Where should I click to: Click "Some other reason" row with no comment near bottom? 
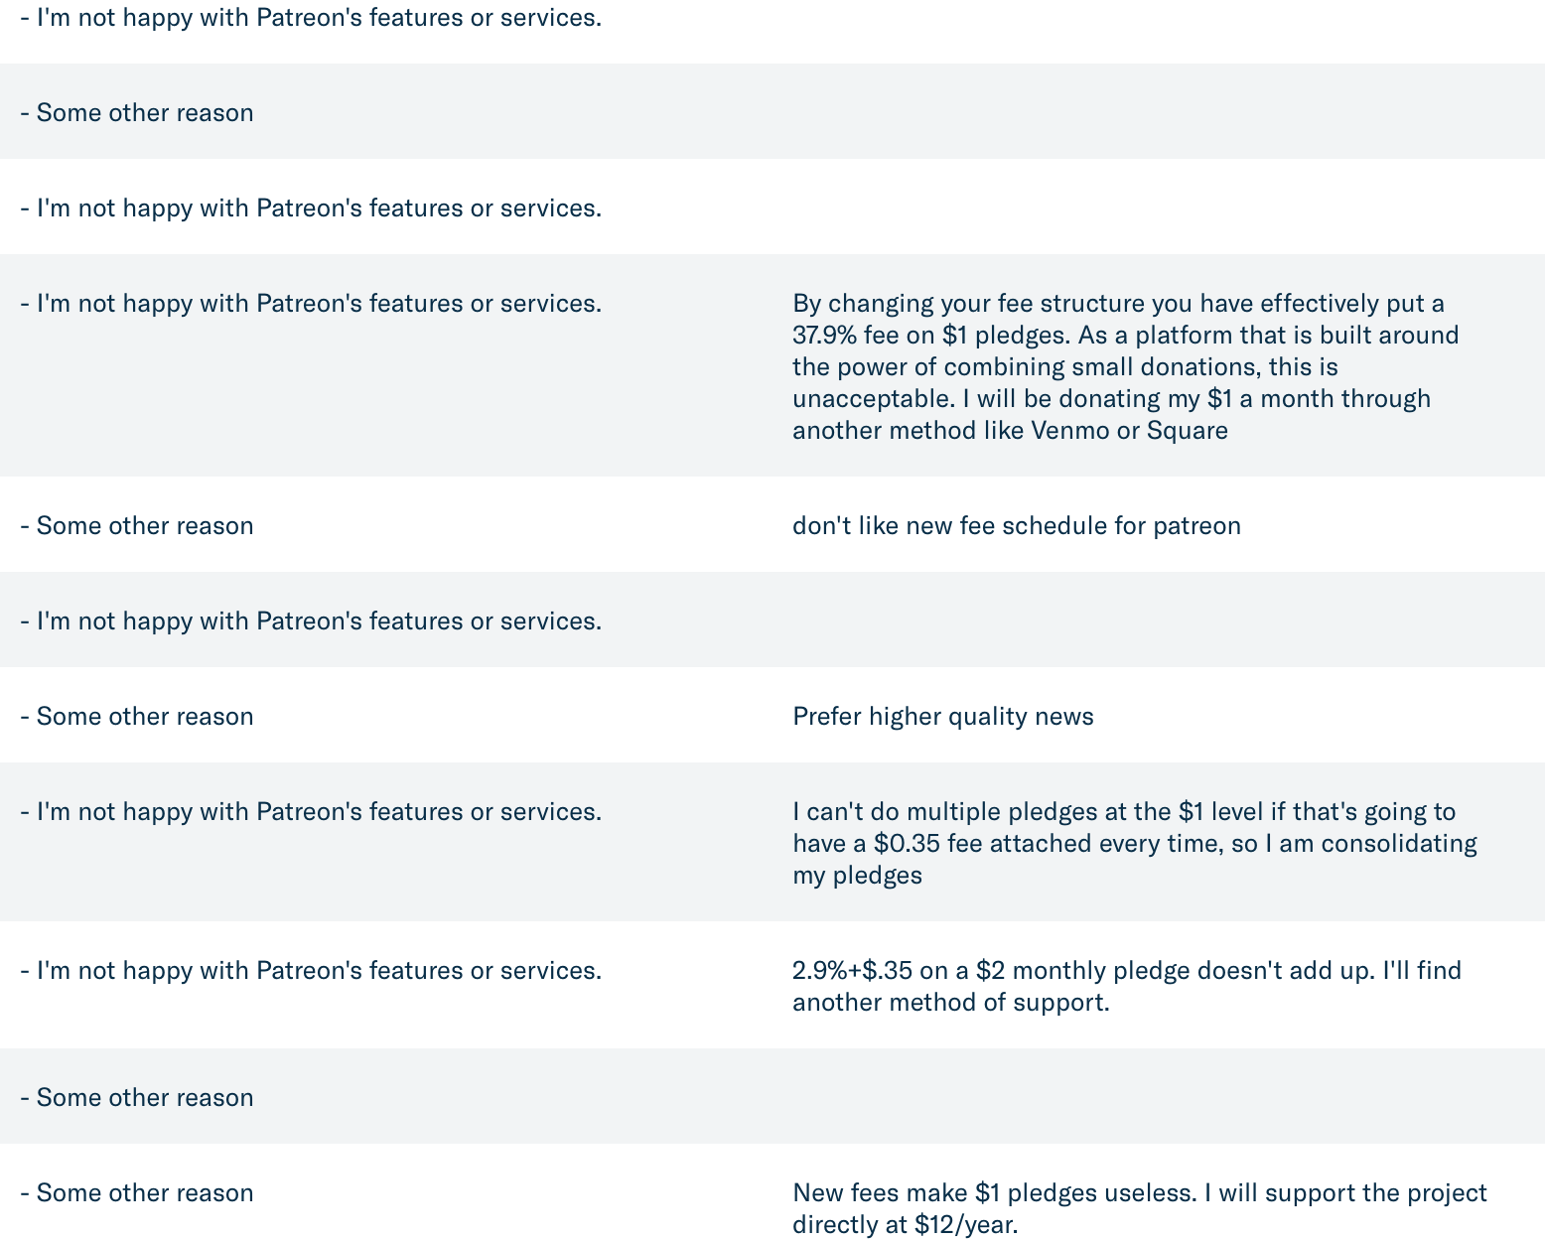[x=772, y=1096]
